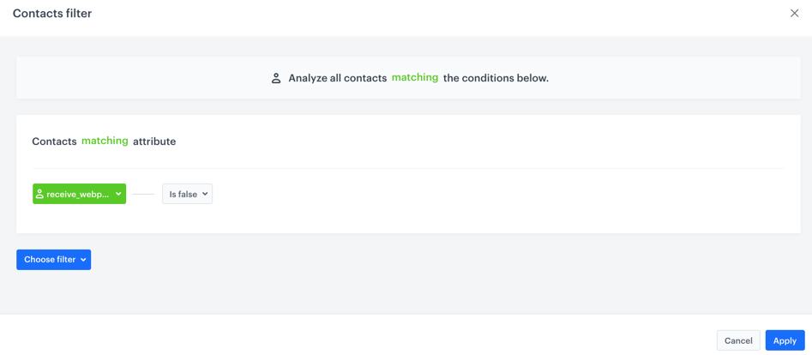This screenshot has width=812, height=355.
Task: Click person icon in analyze banner
Action: (276, 78)
